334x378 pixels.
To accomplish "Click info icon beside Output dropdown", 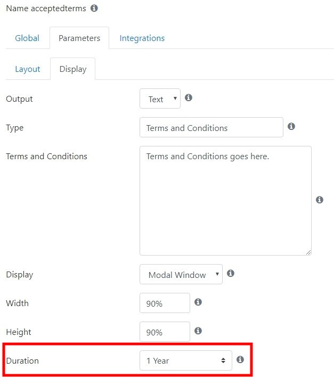I will point(189,97).
